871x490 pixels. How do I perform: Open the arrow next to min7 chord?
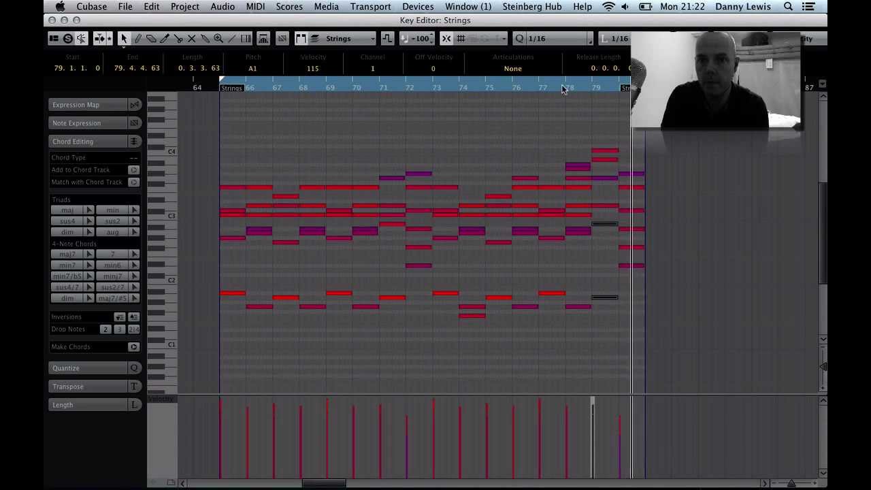89,265
